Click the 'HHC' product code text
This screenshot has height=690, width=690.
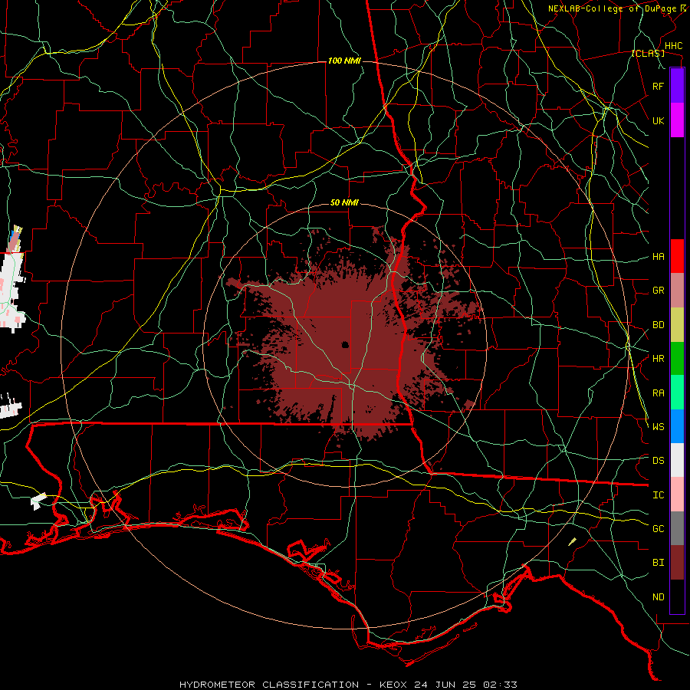(673, 46)
